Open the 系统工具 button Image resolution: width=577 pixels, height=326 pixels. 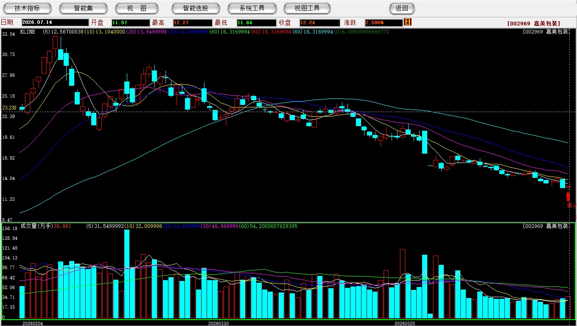(x=252, y=8)
